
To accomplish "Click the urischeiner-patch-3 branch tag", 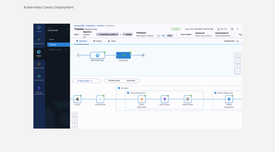I will [x=107, y=34].
